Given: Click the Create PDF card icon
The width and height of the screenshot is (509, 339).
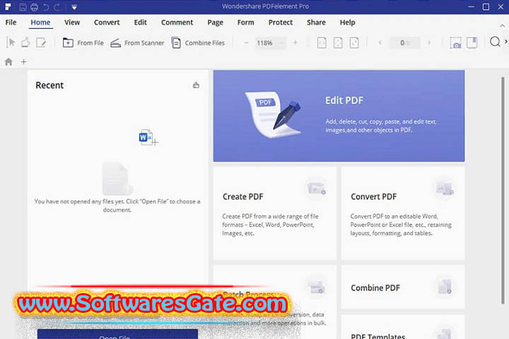Looking at the screenshot, I should [317, 188].
